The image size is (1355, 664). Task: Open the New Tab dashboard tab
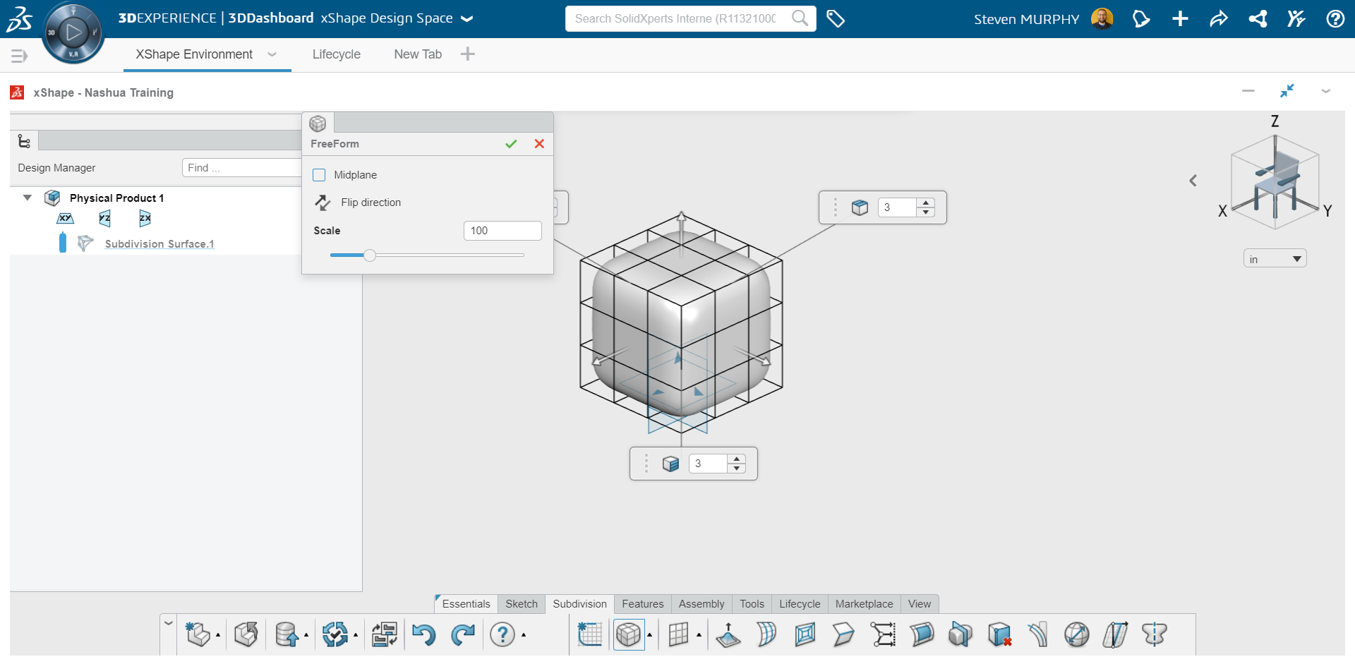click(x=418, y=54)
